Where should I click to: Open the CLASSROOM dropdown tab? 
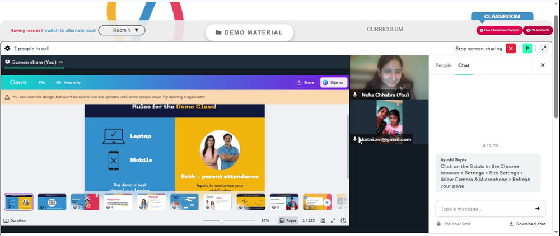point(502,16)
